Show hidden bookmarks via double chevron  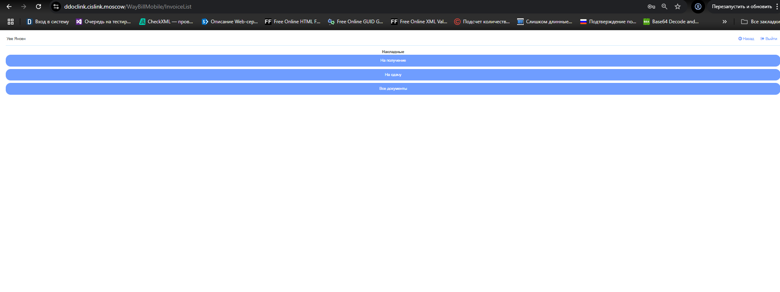[x=725, y=22]
